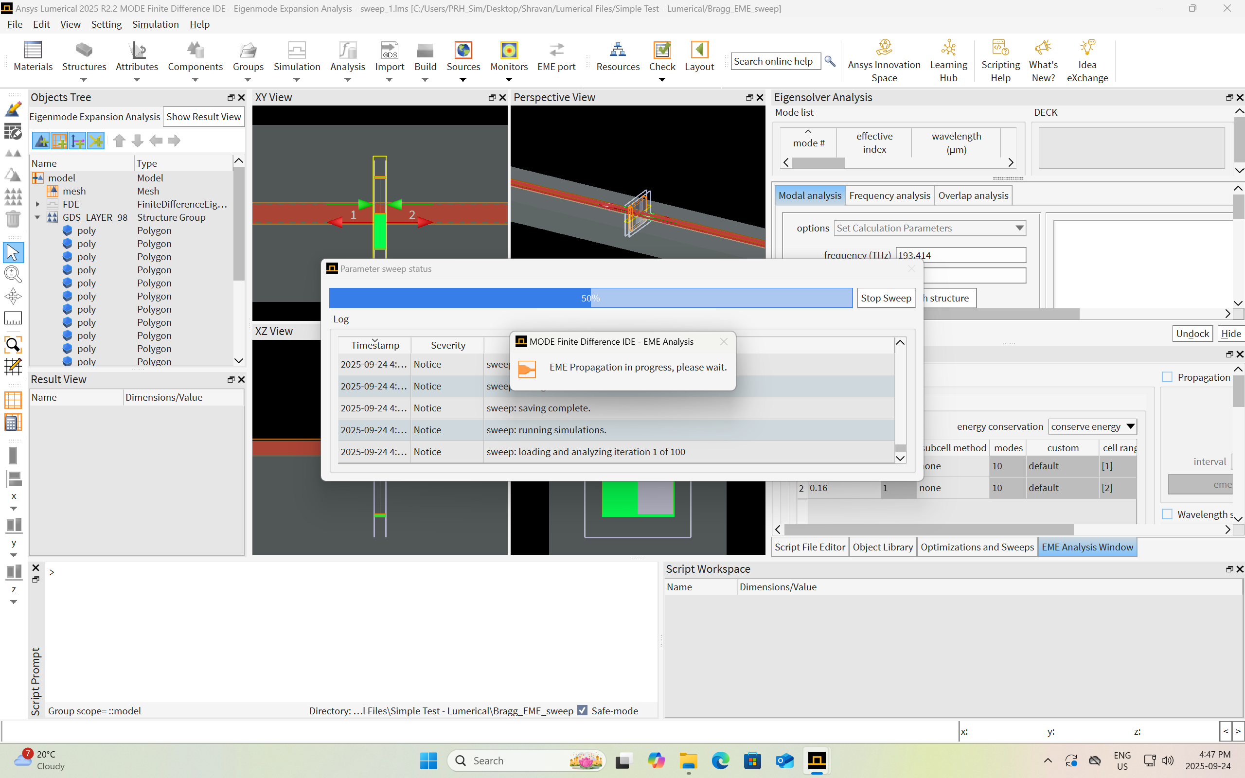The width and height of the screenshot is (1245, 778).
Task: Click the move-up arrow in Objects Tree
Action: point(119,141)
